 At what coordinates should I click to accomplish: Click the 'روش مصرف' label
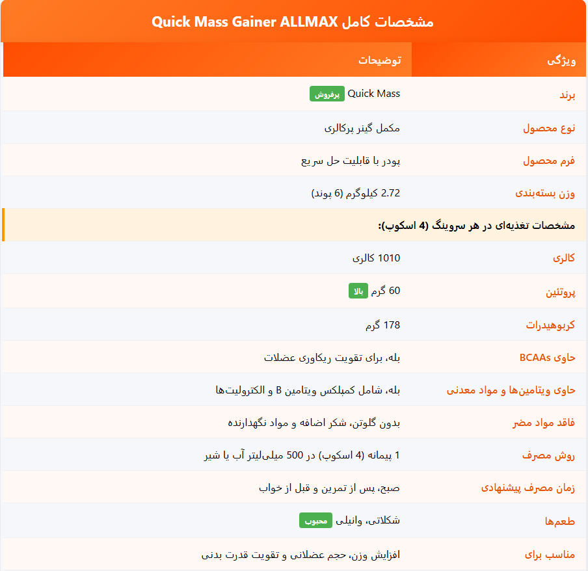[x=548, y=455]
